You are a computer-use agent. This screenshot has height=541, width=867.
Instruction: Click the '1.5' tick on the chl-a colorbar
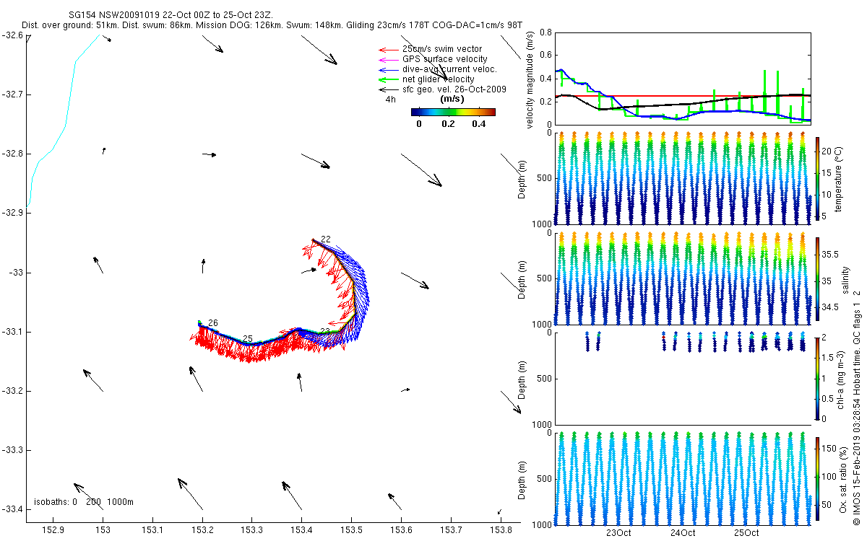coord(828,357)
